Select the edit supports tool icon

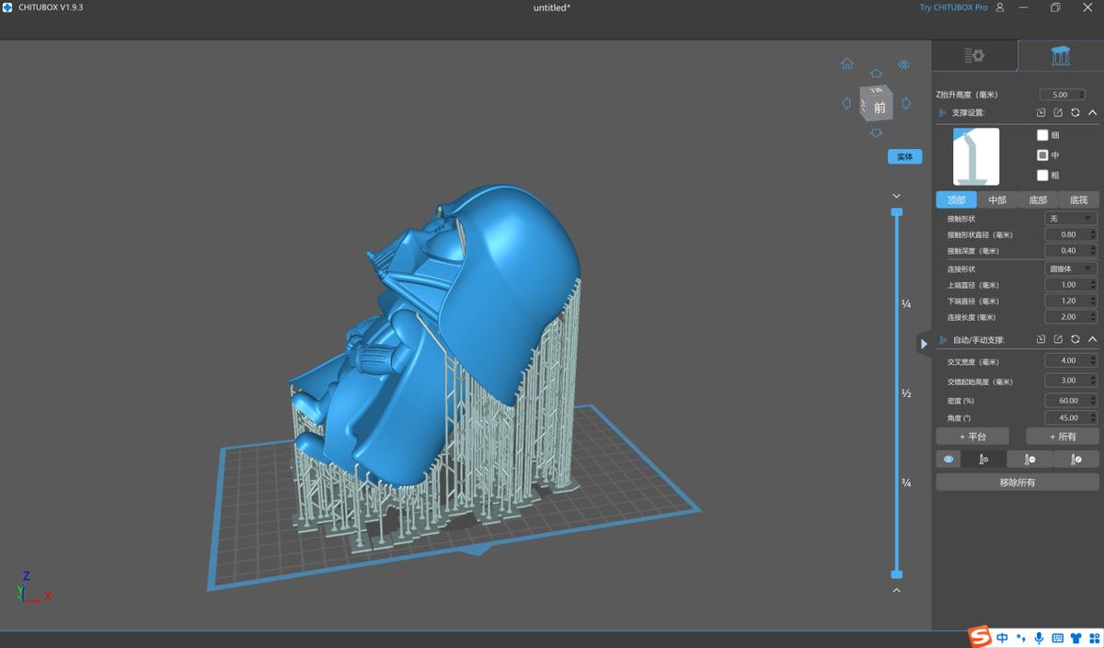pyautogui.click(x=1075, y=459)
